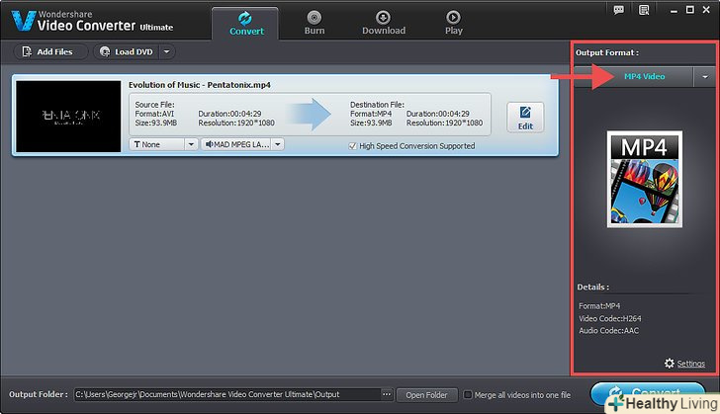This screenshot has width=720, height=414.
Task: Toggle High Speed Conversion Supported checkbox
Action: click(353, 146)
